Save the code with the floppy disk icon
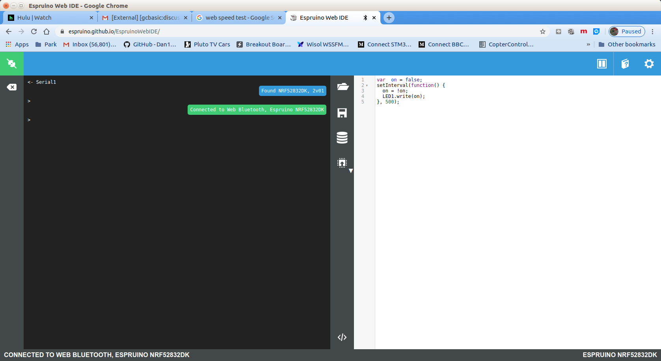 pyautogui.click(x=342, y=113)
